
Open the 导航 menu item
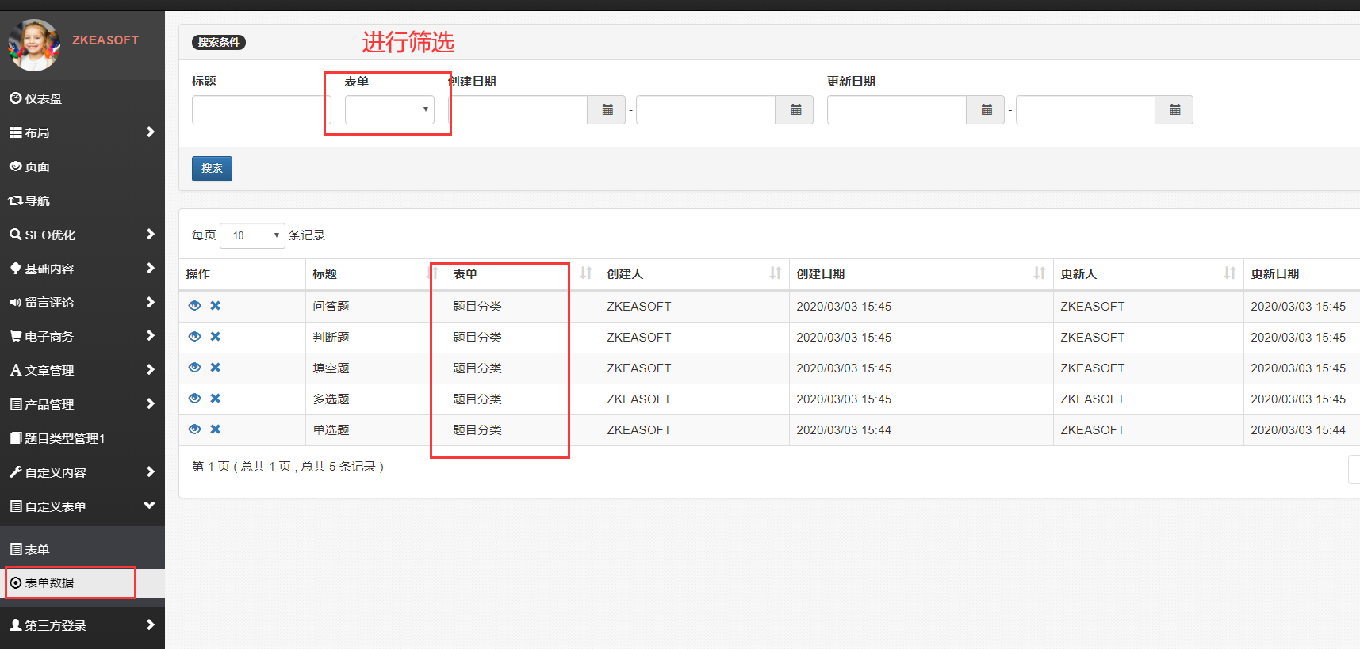[x=82, y=200]
